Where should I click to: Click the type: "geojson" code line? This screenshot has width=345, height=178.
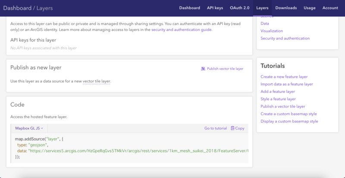coord(33,145)
